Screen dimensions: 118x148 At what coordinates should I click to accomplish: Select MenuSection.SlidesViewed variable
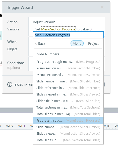(68, 134)
